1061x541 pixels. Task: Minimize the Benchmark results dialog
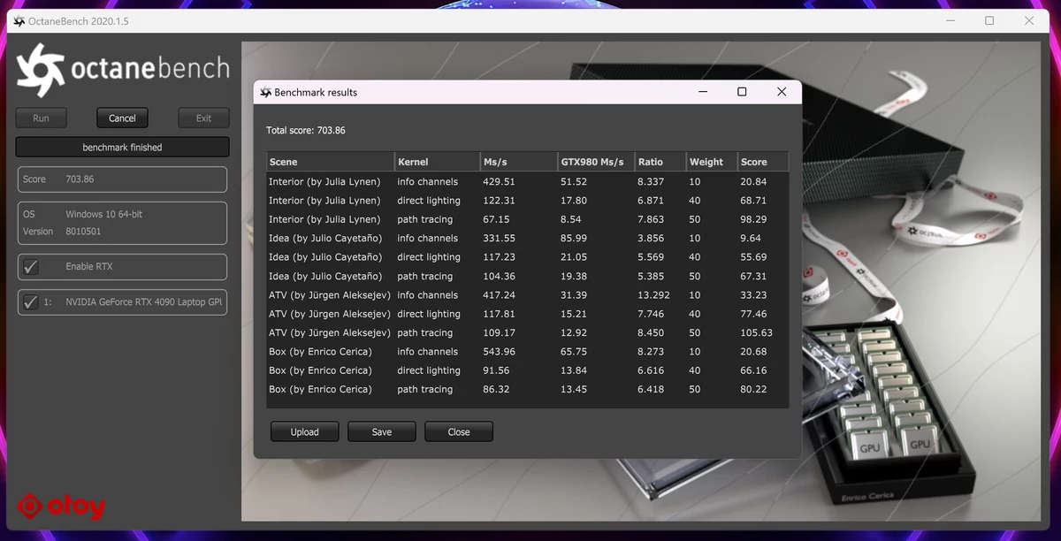(702, 92)
